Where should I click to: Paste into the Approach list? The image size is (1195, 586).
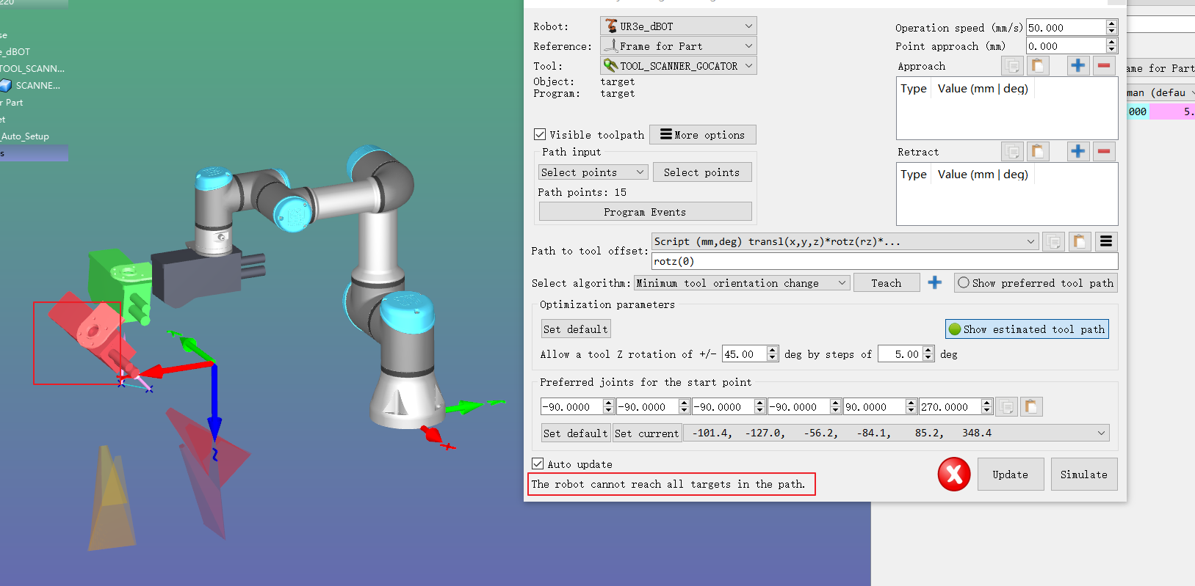pos(1037,66)
